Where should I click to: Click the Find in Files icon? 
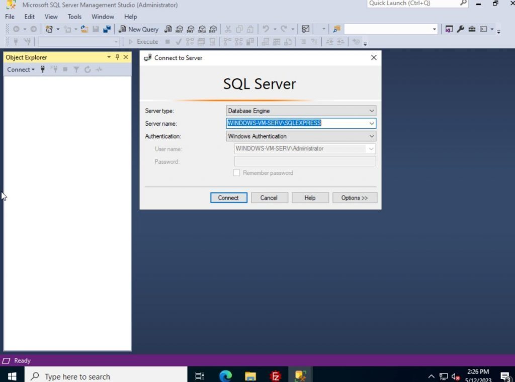coord(337,29)
